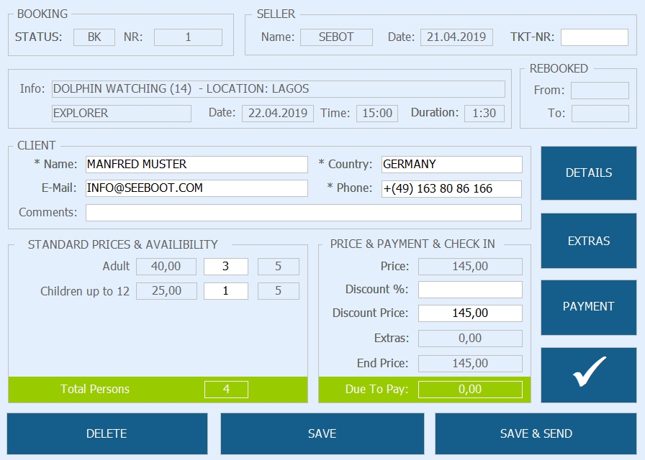Click the Price value 145,00
This screenshot has height=460, width=645.
tap(470, 267)
